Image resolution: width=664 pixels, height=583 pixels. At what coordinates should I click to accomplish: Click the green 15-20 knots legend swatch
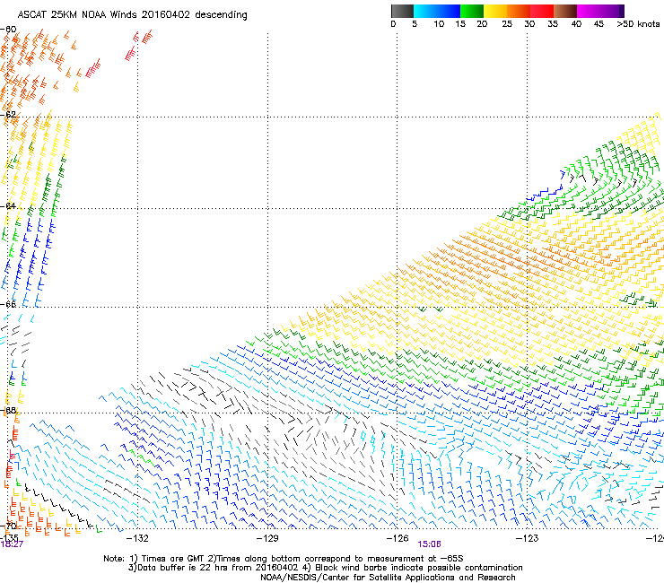(472, 11)
